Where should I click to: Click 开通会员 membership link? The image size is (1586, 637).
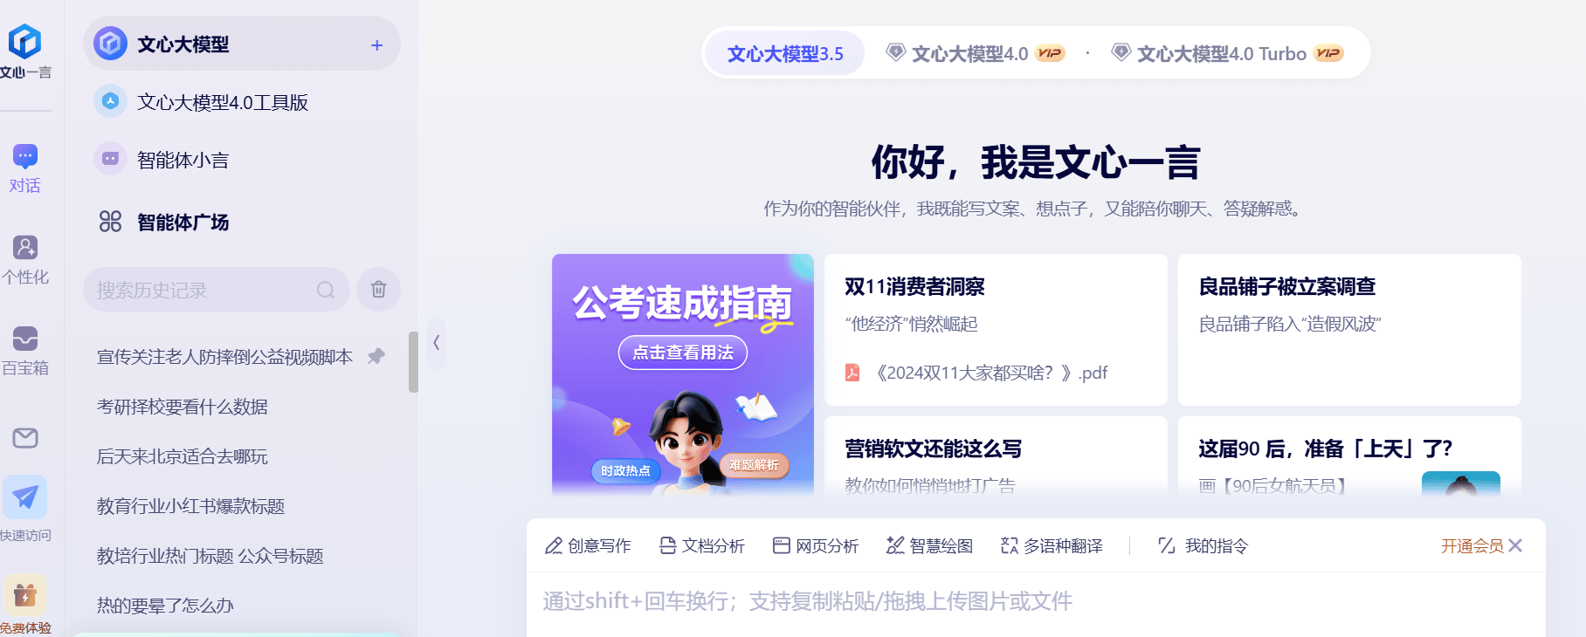1472,545
